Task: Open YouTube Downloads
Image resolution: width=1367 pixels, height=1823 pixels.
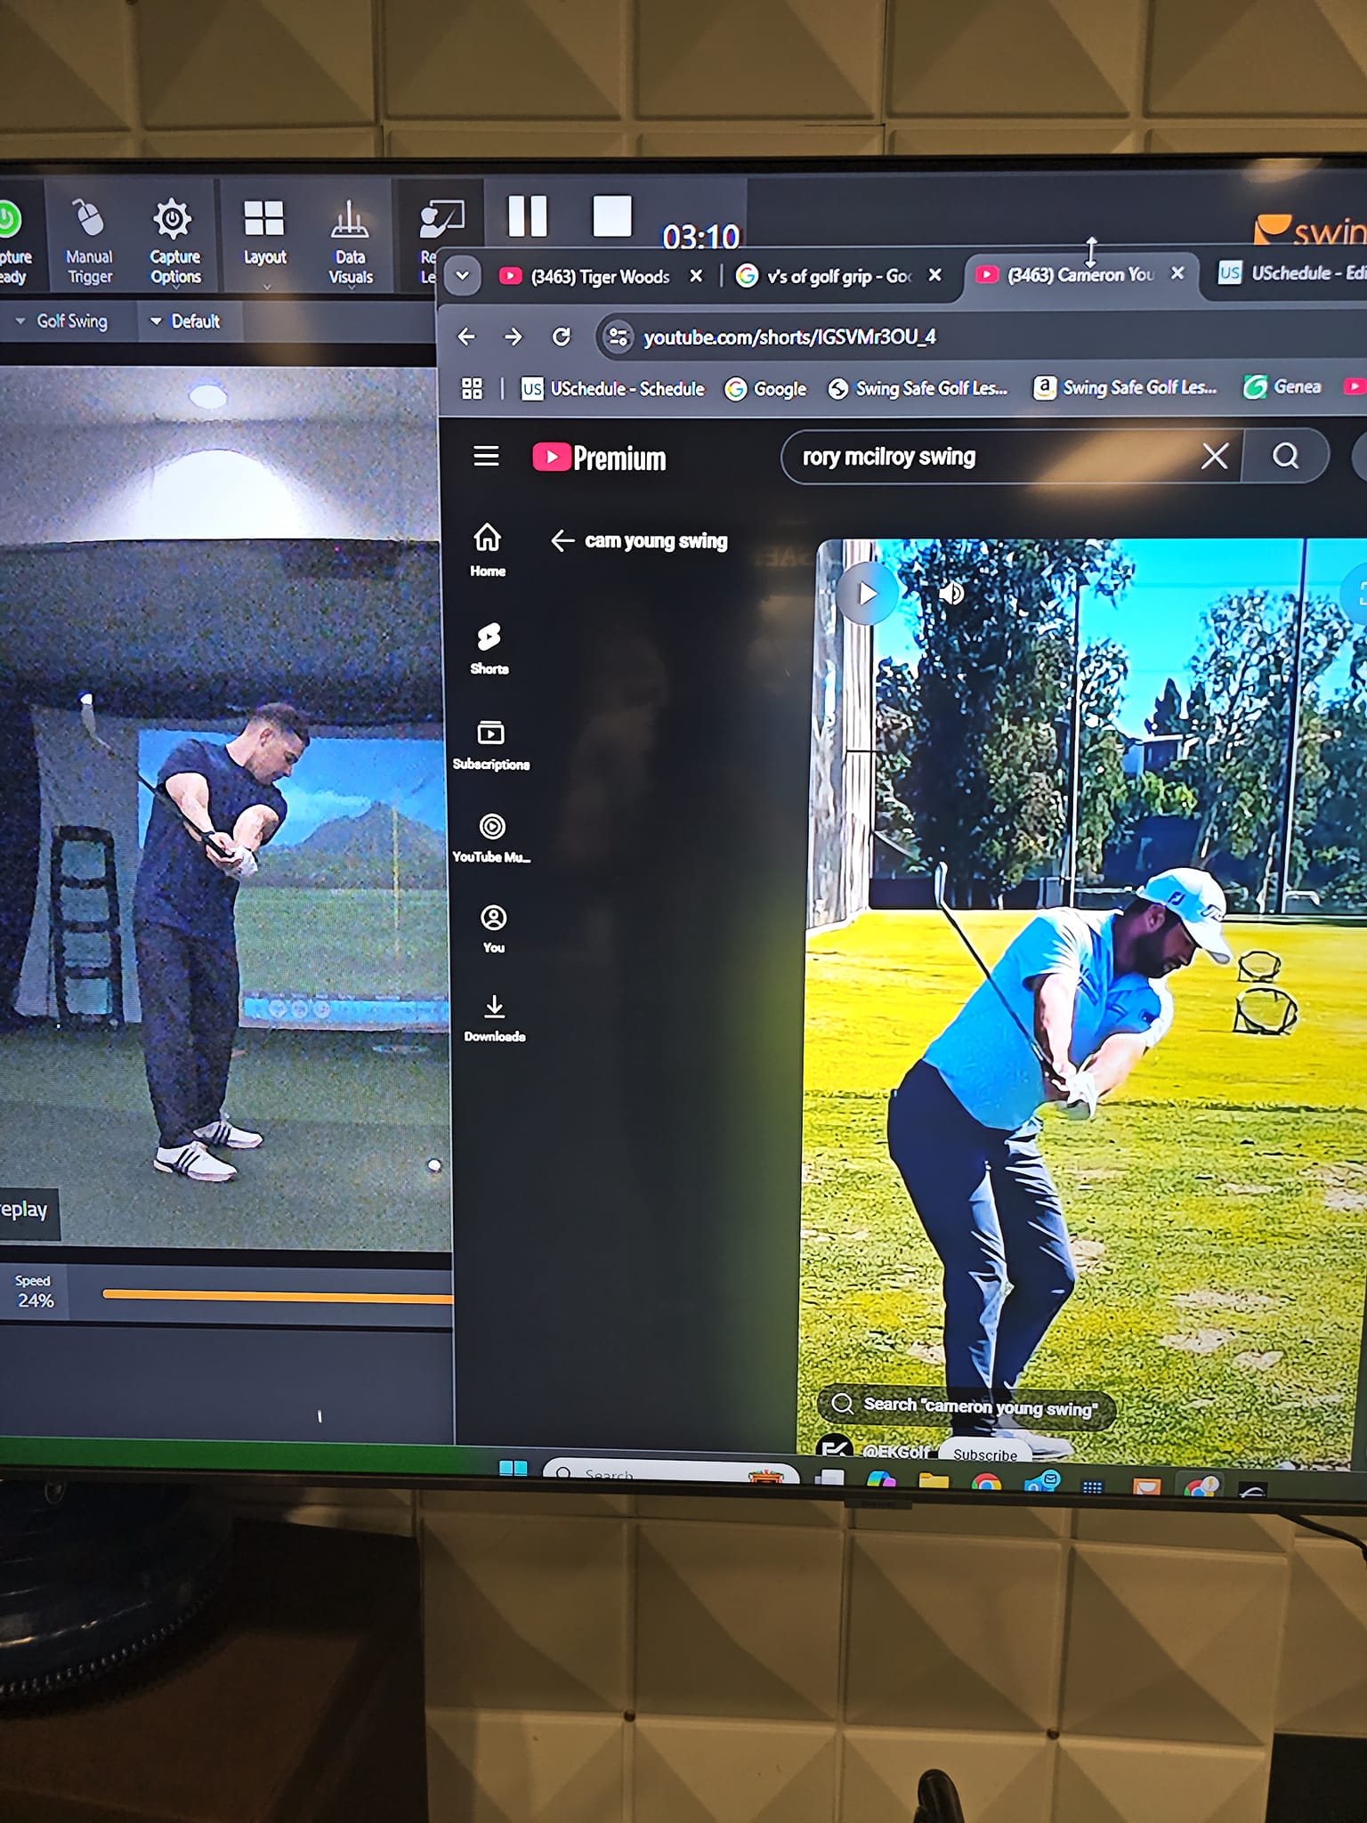Action: [495, 1018]
